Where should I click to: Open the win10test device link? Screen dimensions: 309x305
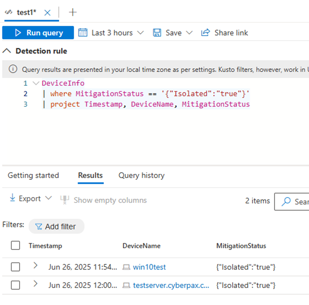pyautogui.click(x=149, y=267)
